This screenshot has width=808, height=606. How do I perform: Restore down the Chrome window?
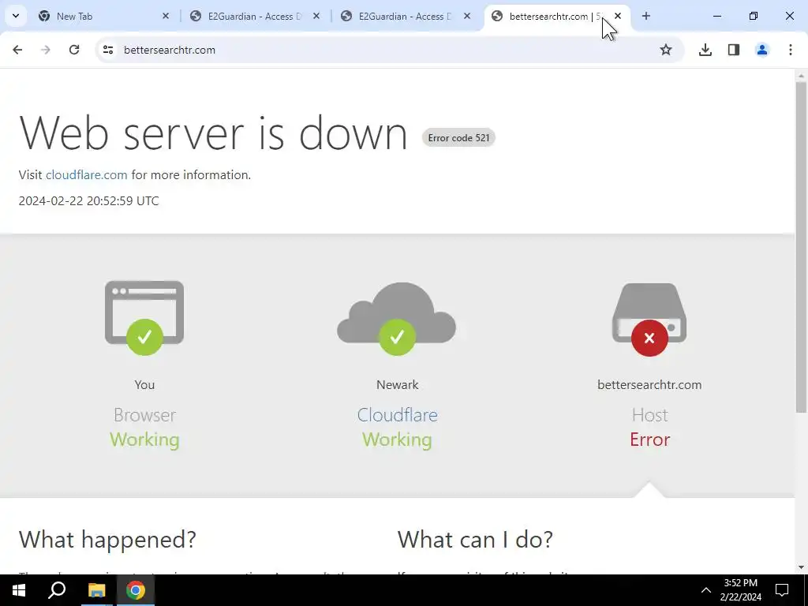pyautogui.click(x=754, y=16)
